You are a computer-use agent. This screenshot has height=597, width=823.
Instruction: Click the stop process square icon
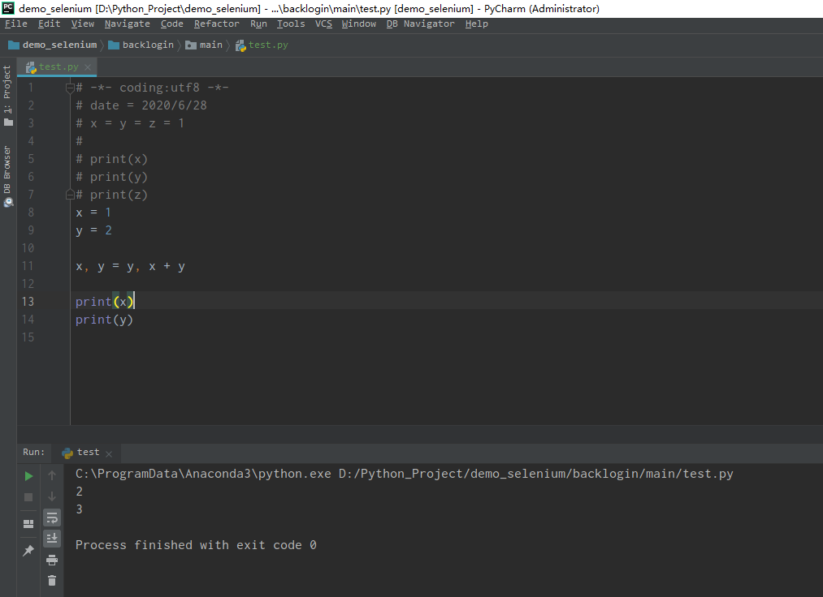[x=29, y=497]
